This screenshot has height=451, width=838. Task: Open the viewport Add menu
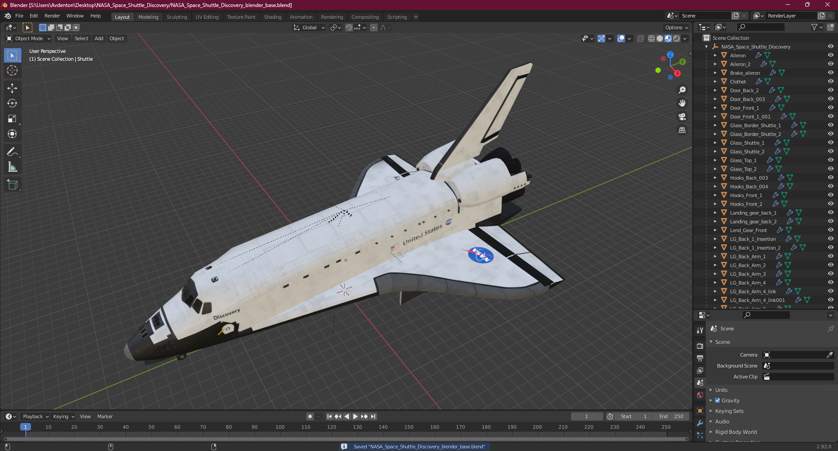[99, 38]
